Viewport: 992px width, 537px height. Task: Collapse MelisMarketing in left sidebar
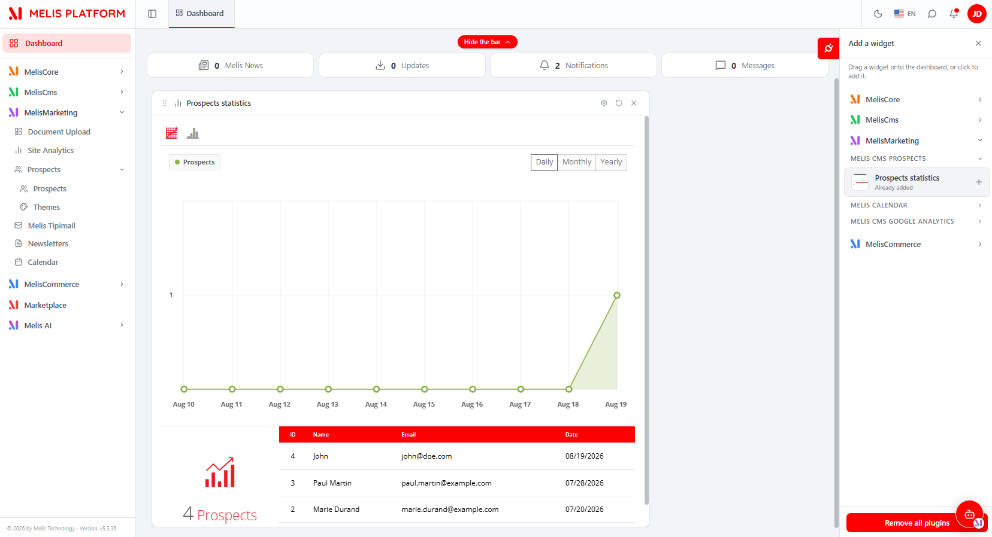[67, 112]
